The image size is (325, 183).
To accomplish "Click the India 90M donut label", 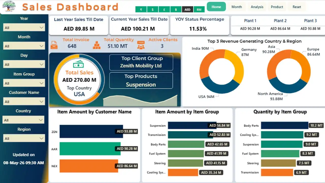I will [200, 48].
